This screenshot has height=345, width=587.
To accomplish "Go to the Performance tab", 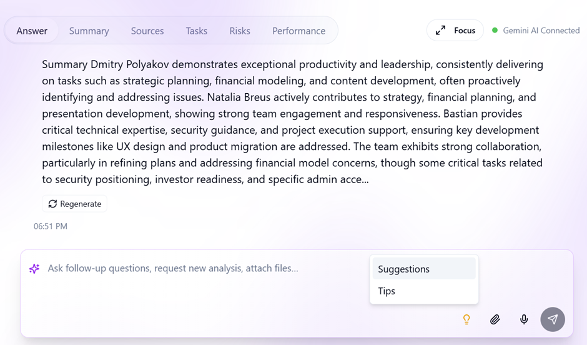I will coord(298,31).
